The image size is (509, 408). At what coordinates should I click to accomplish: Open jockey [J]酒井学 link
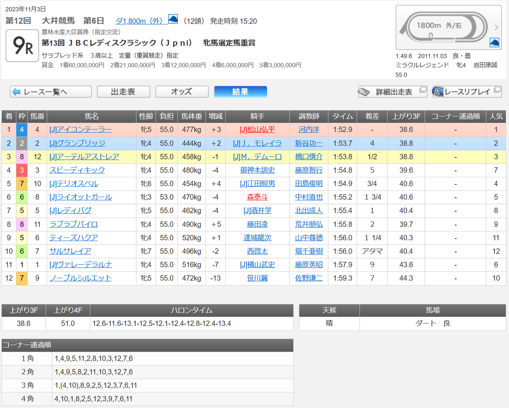click(x=257, y=210)
